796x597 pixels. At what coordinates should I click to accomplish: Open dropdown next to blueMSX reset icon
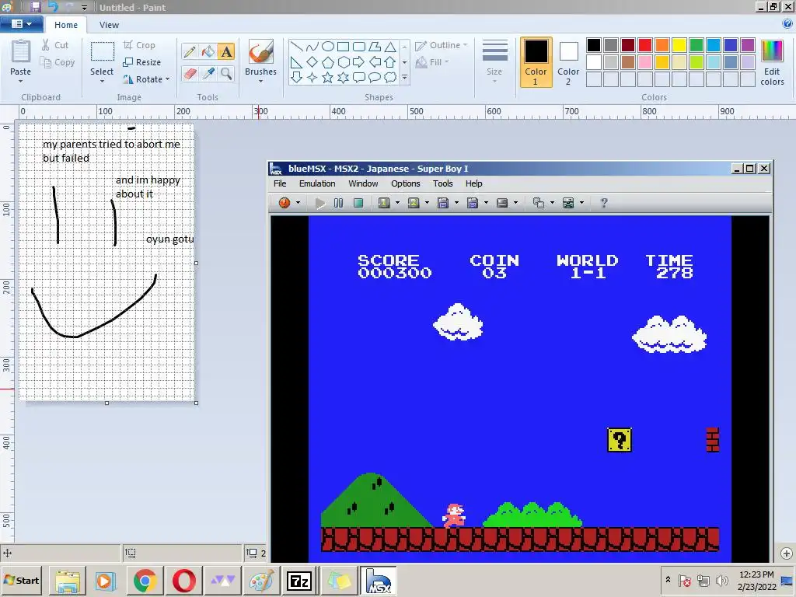298,203
